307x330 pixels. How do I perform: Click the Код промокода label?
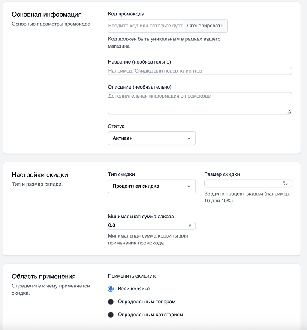pyautogui.click(x=126, y=14)
